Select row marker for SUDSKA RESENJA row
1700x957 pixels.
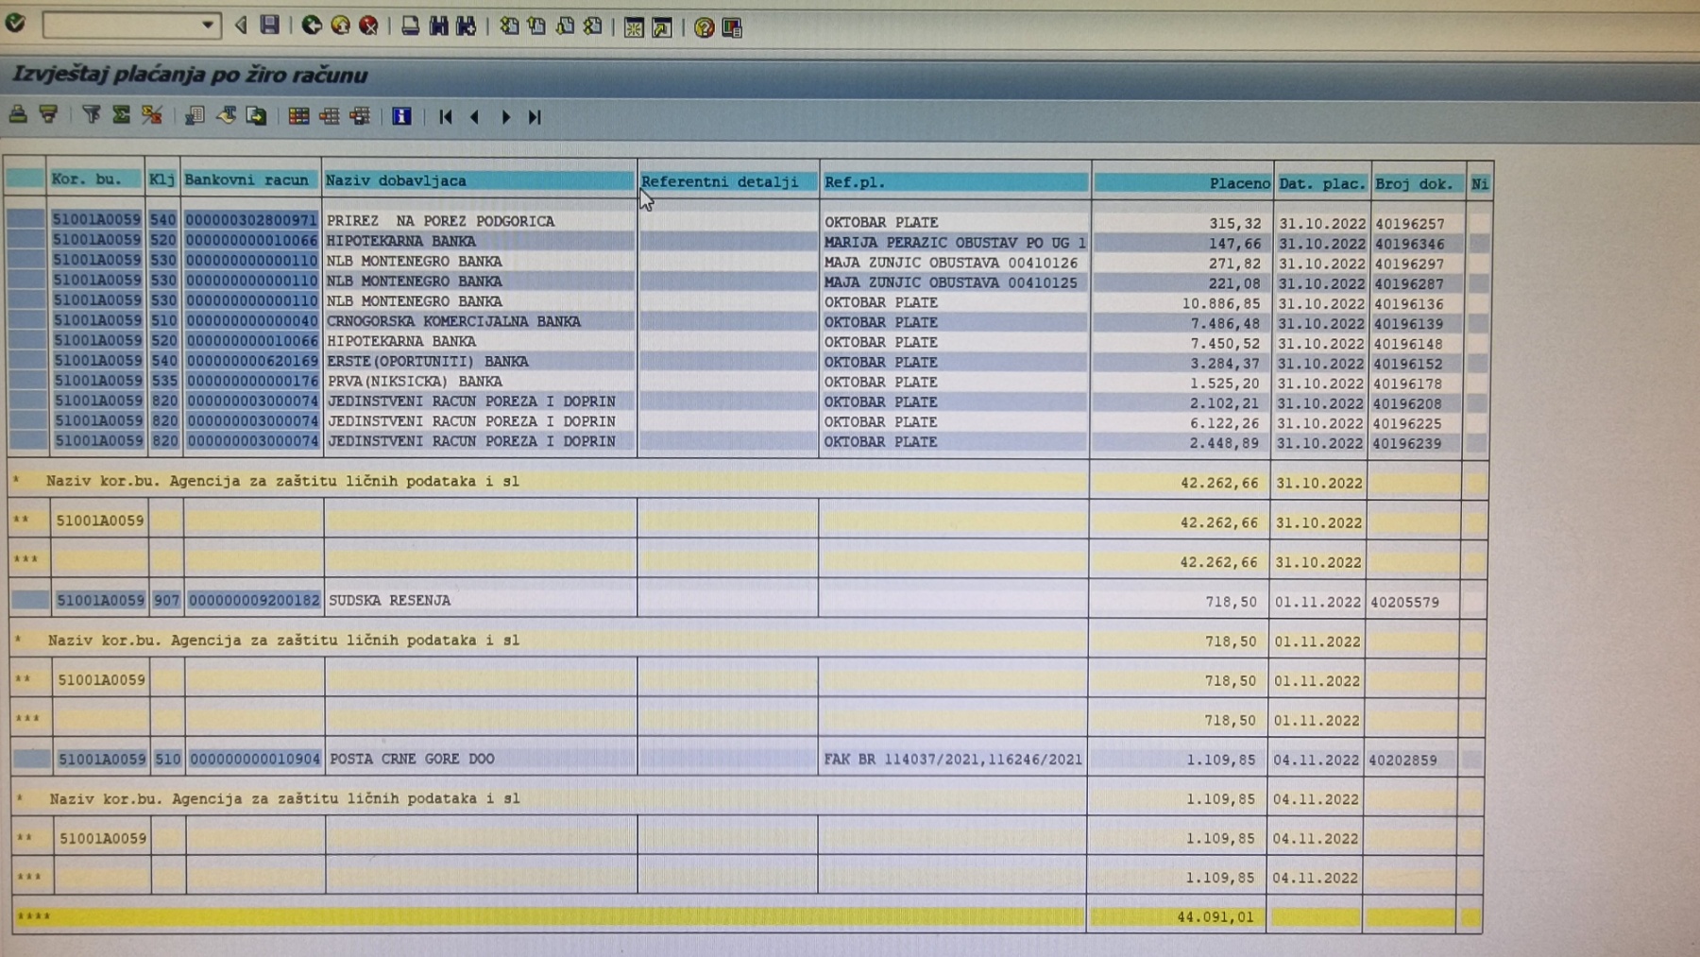coord(30,600)
